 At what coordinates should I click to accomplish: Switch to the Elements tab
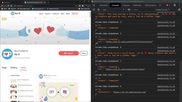point(104,5)
